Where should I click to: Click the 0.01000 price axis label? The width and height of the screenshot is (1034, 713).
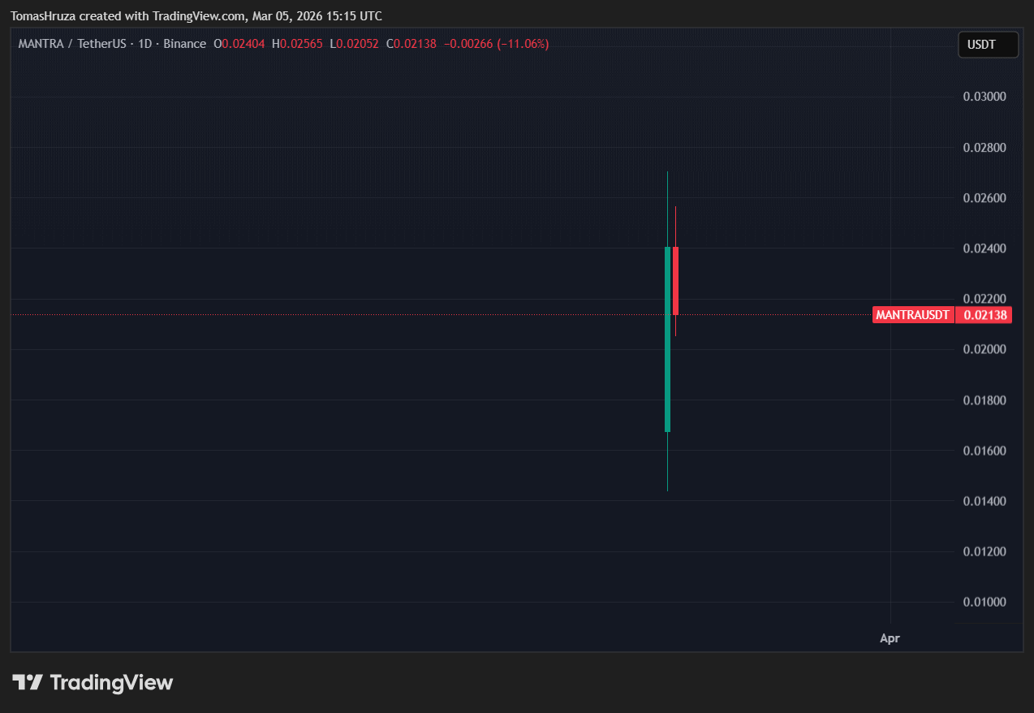point(984,602)
